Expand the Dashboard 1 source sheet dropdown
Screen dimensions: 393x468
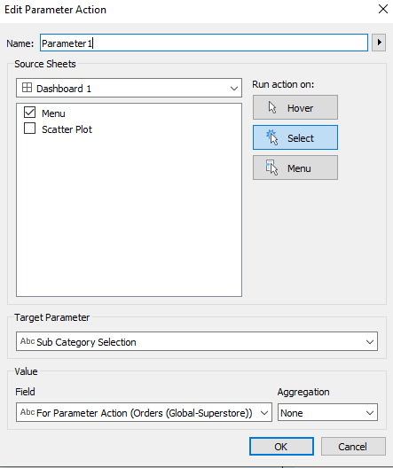click(x=129, y=88)
